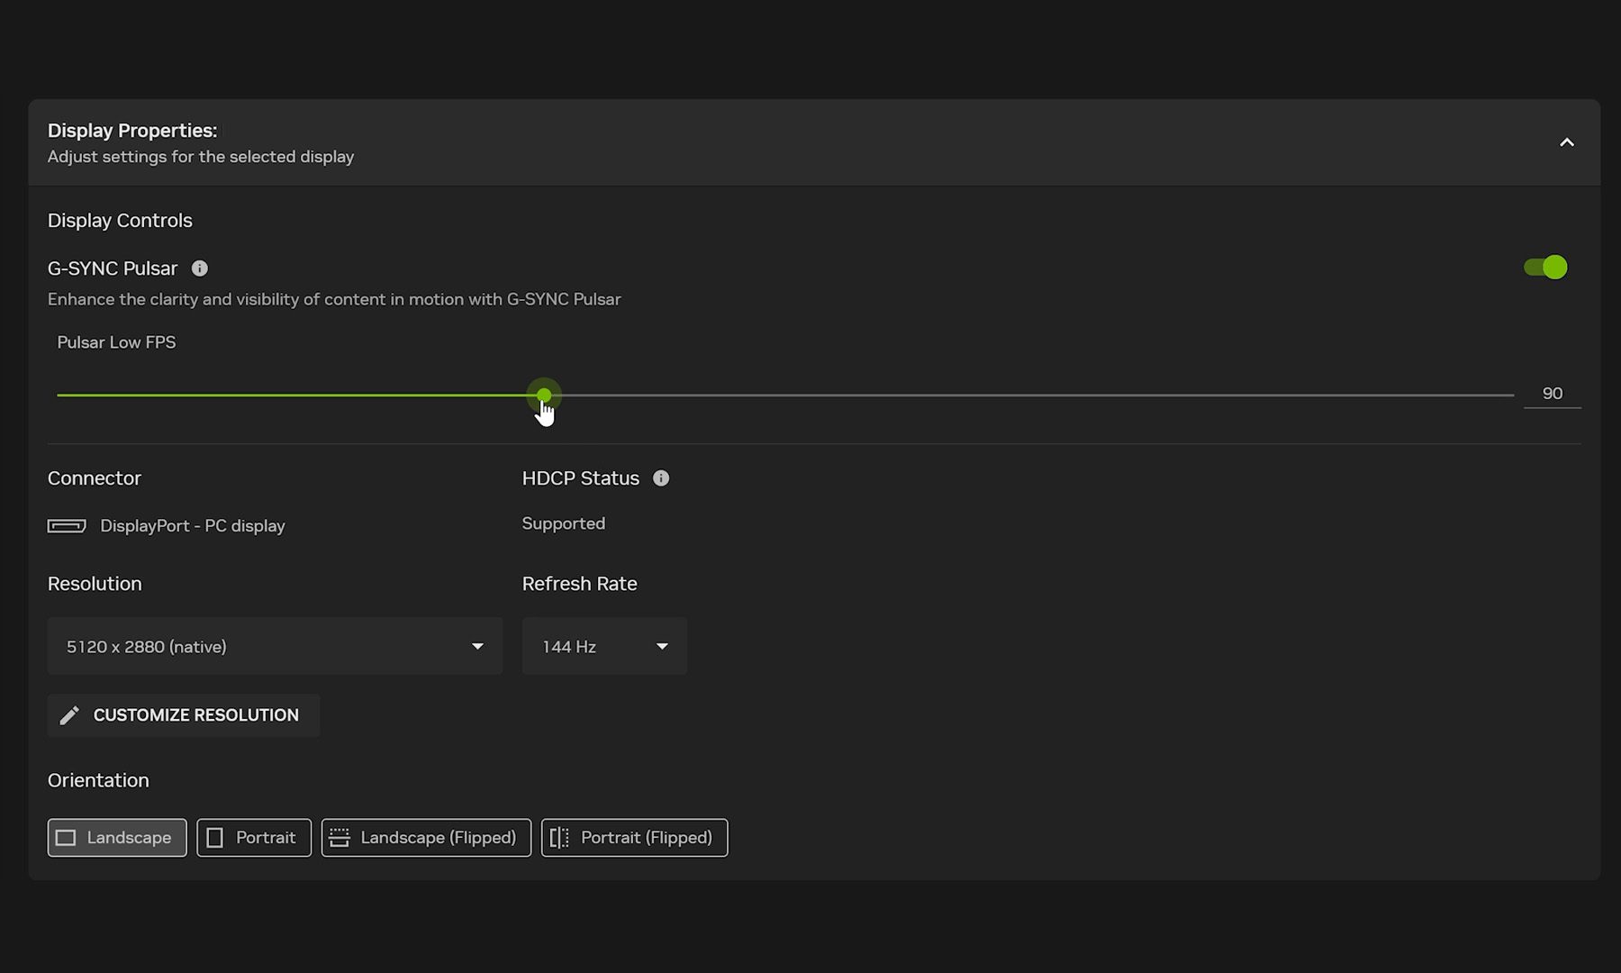1621x973 pixels.
Task: Click the 'Display Properties:' heading
Action: [132, 131]
